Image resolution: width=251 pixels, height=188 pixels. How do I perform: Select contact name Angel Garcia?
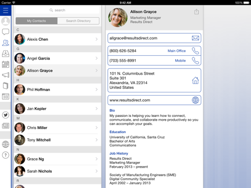pyautogui.click(x=38, y=58)
